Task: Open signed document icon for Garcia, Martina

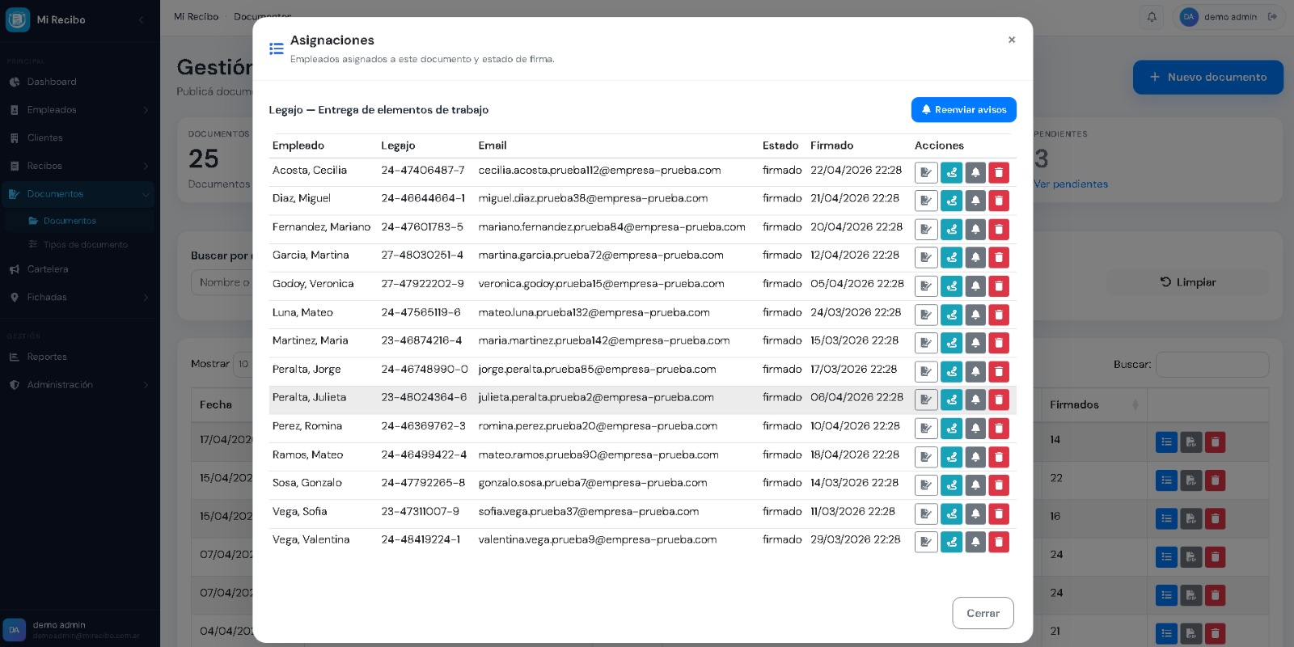Action: [x=926, y=257]
